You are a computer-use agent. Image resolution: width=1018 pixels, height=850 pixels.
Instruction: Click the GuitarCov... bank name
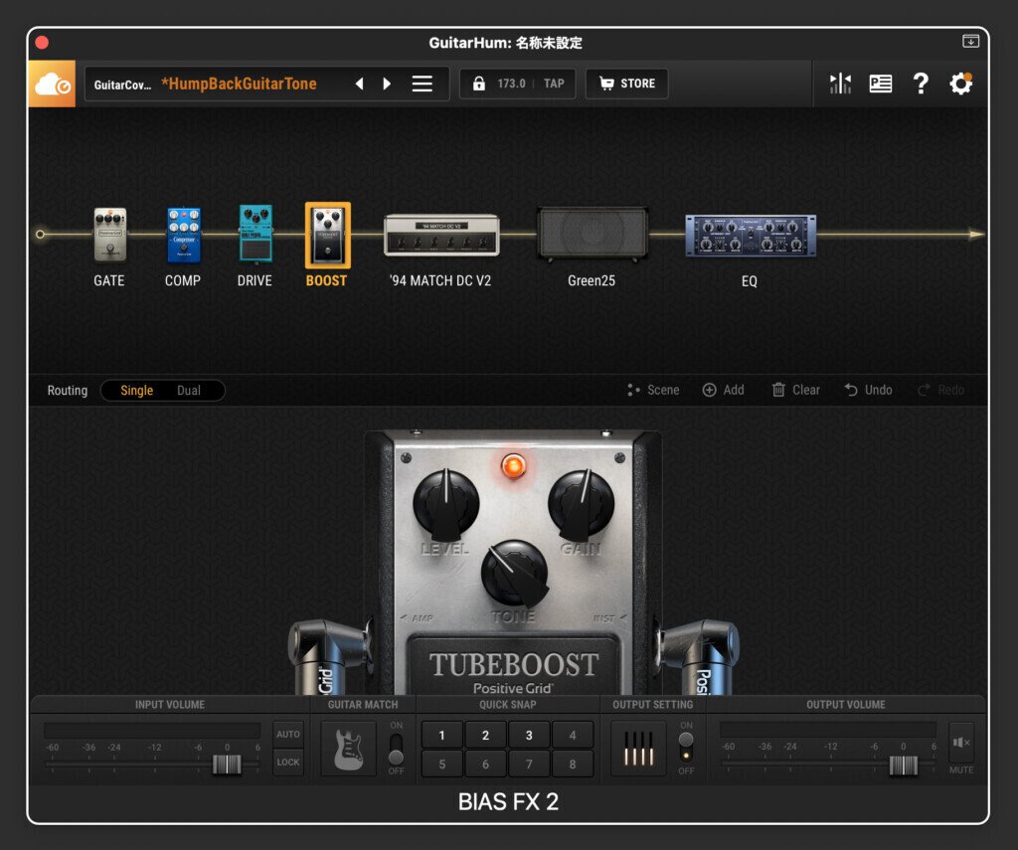pos(122,85)
